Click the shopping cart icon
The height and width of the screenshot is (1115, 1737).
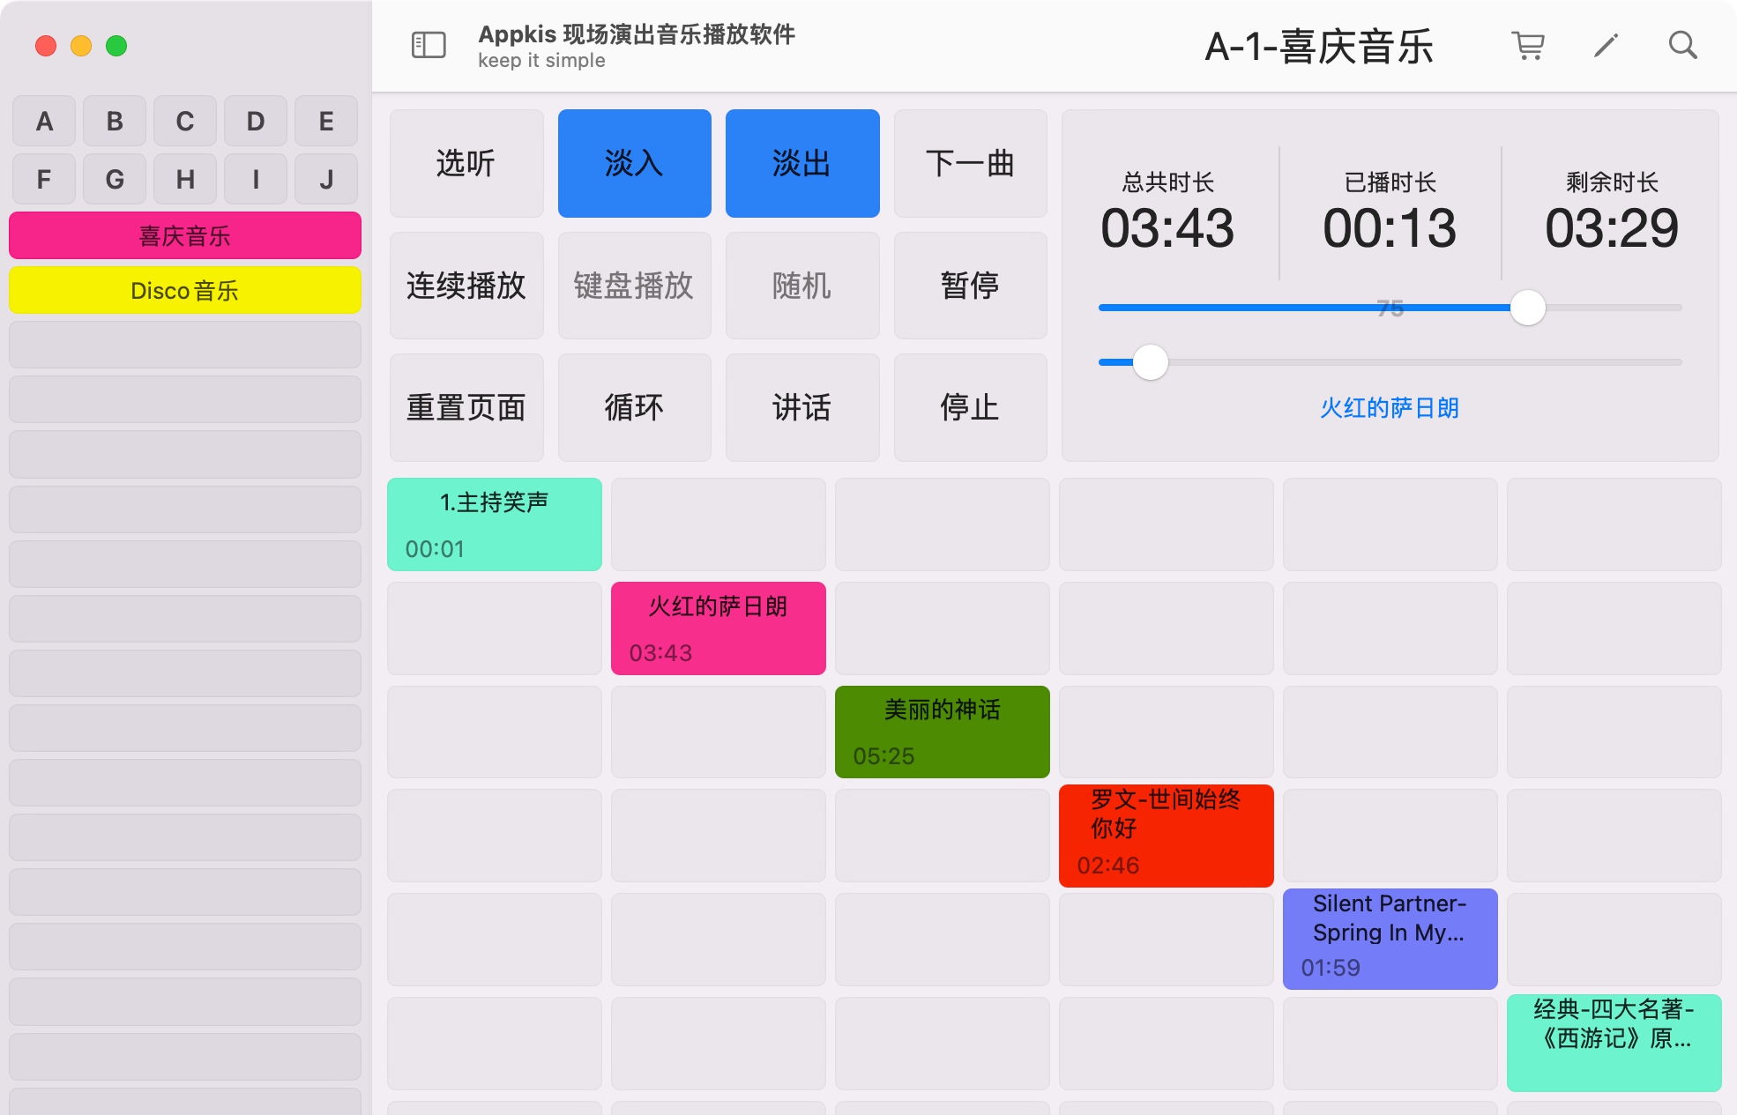pyautogui.click(x=1529, y=45)
